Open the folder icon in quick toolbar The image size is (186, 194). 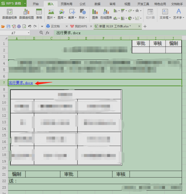(3, 26)
